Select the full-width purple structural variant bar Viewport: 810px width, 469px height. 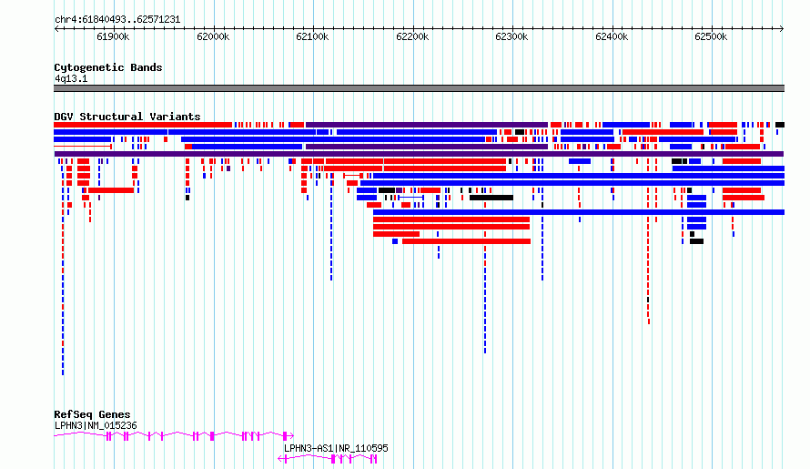[x=419, y=154]
